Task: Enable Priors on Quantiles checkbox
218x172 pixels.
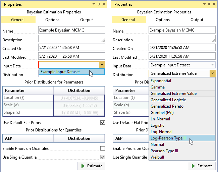Action: coord(103,149)
